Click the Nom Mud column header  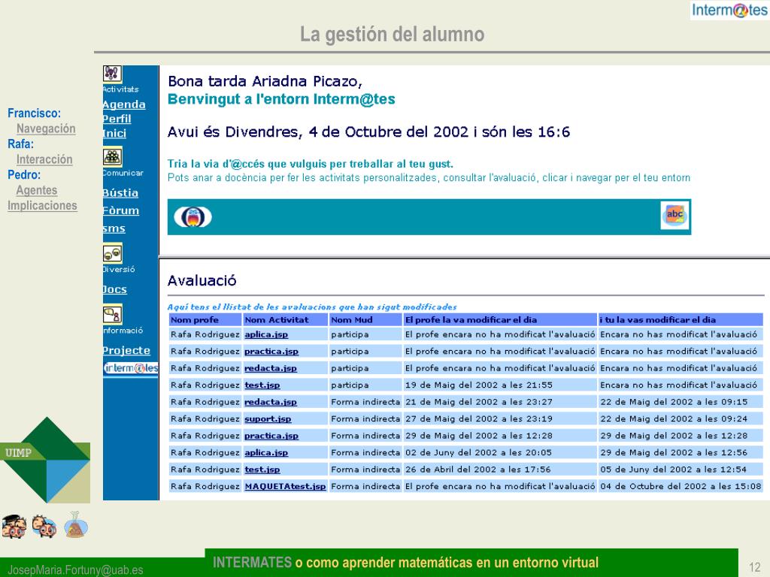tap(365, 320)
